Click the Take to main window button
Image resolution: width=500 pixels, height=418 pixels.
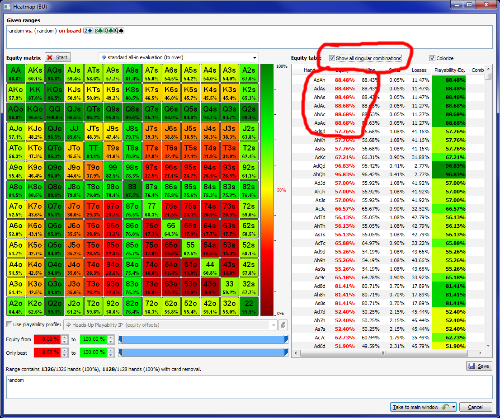pyautogui.click(x=420, y=407)
